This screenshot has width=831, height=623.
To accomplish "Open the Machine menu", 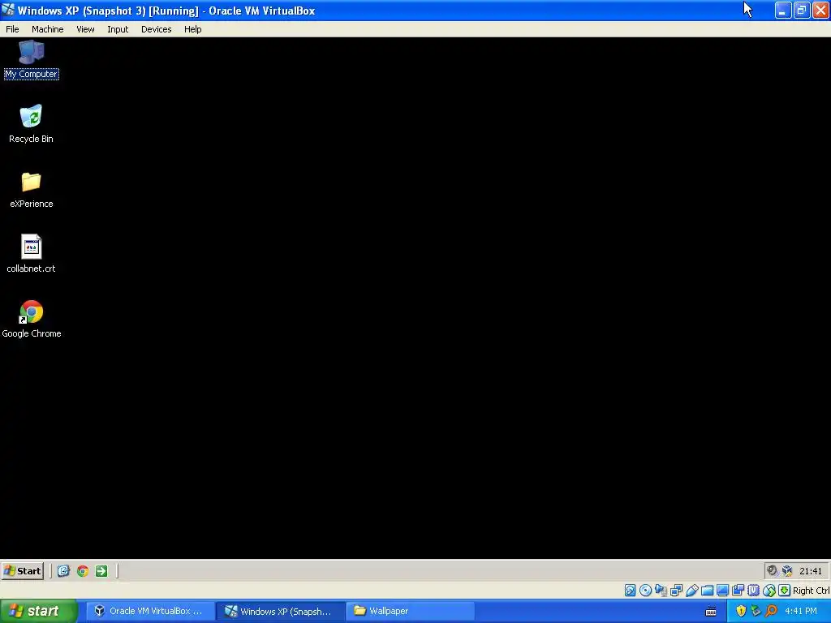I will pos(48,29).
